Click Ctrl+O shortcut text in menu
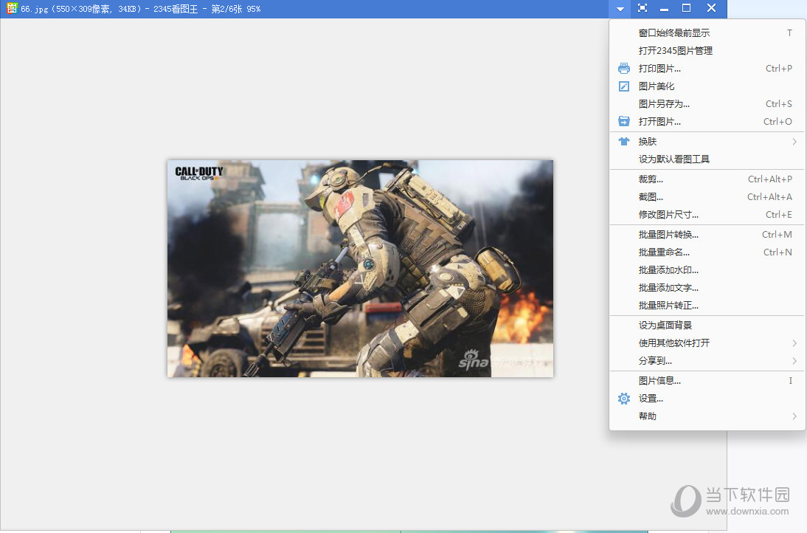Viewport: 807px width, 533px height. (x=777, y=122)
